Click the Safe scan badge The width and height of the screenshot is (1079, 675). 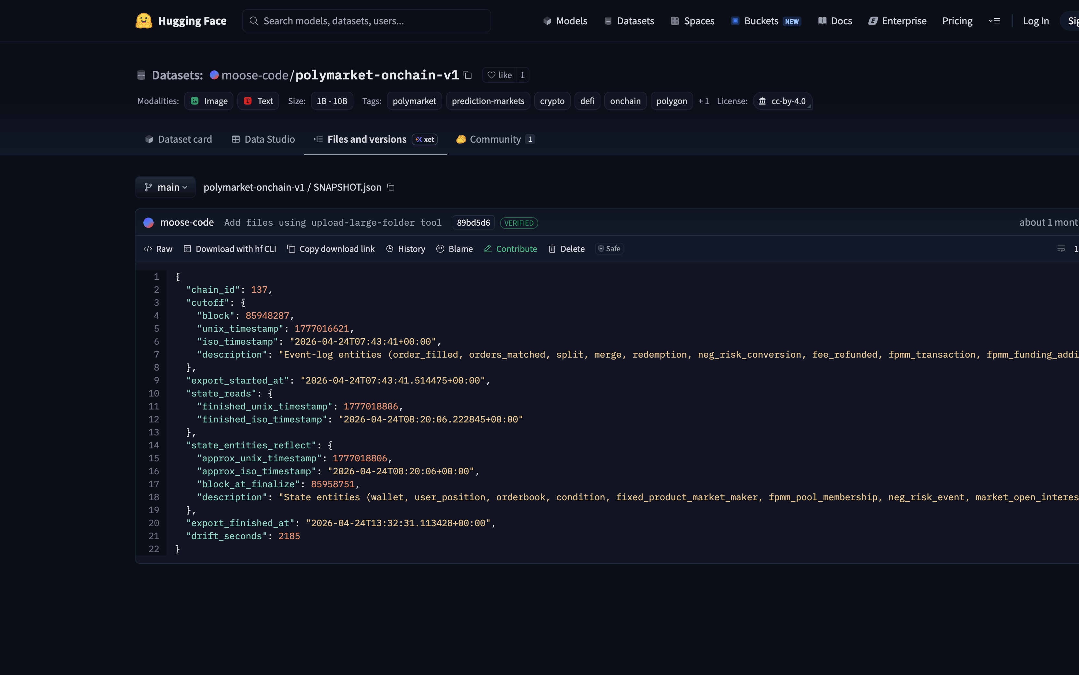pyautogui.click(x=609, y=249)
